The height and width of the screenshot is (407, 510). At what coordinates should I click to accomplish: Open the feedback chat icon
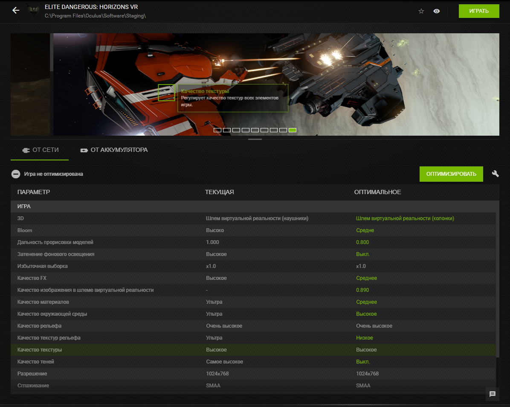pyautogui.click(x=493, y=394)
